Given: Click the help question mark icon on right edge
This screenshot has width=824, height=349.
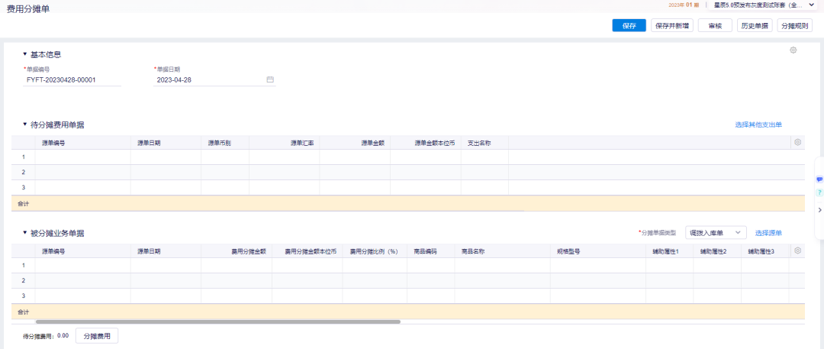Looking at the screenshot, I should (x=819, y=192).
